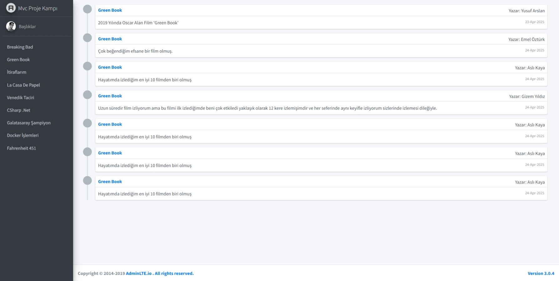Open Docker İşlemleri heading

(x=23, y=135)
